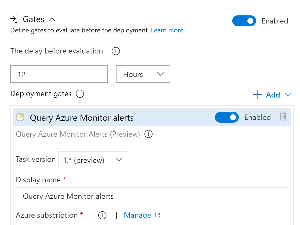The image size is (300, 225).
Task: Show info for Query Azure Monitor Alerts (Preview)
Action: 149,134
